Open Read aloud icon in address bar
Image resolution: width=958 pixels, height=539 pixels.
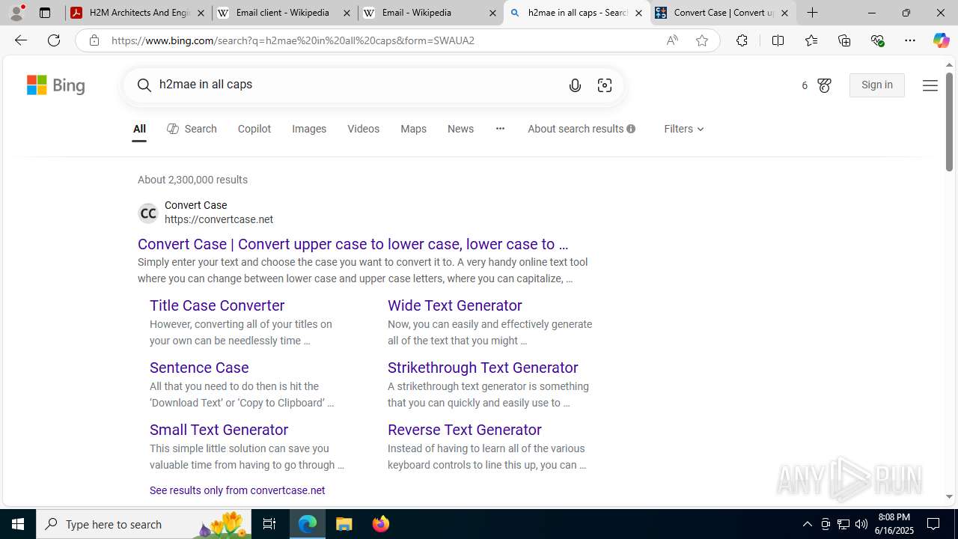(x=672, y=40)
